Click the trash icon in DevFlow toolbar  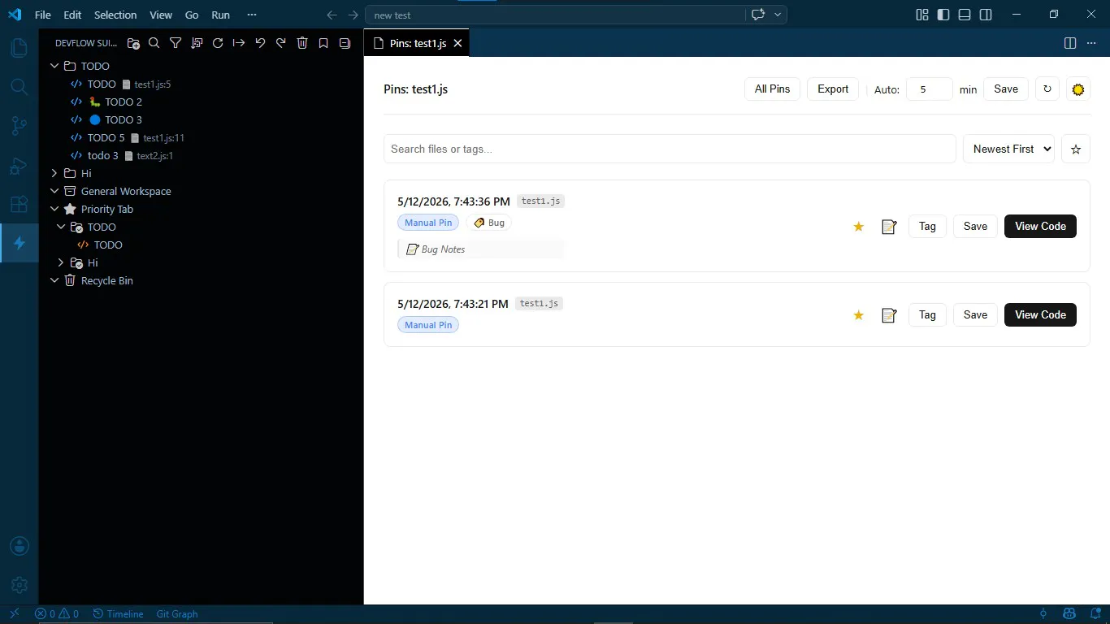point(302,43)
